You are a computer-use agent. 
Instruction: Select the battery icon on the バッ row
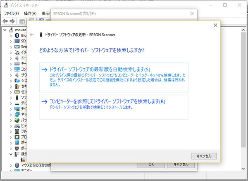[x=17, y=120]
